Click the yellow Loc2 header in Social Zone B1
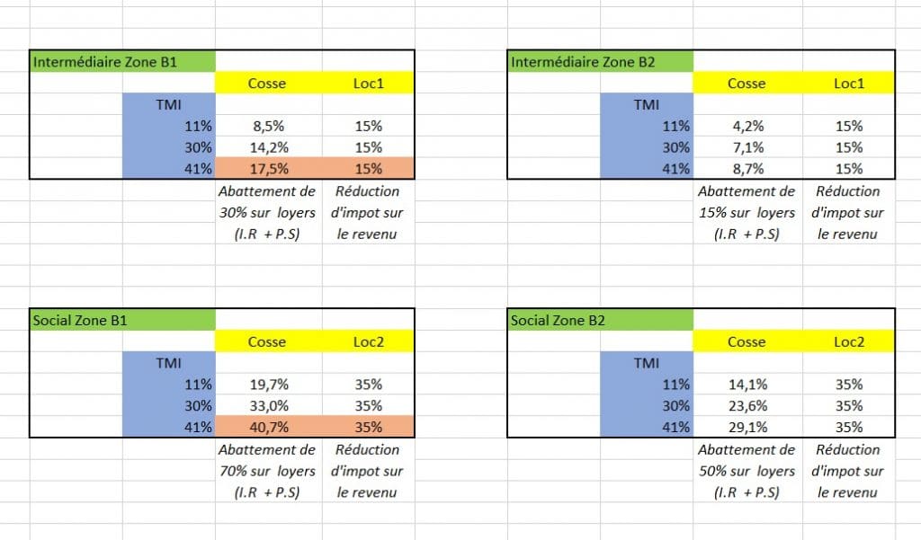This screenshot has height=540, width=921. pos(369,341)
